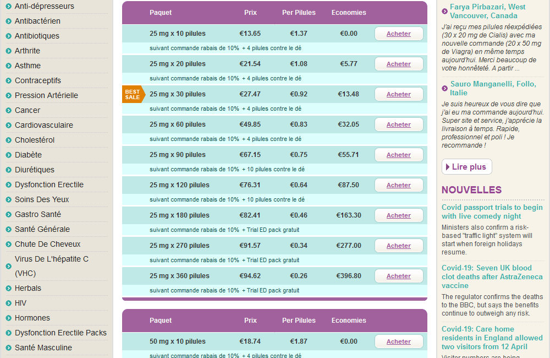Click the €396.80 savings value
550x358 pixels.
point(349,276)
